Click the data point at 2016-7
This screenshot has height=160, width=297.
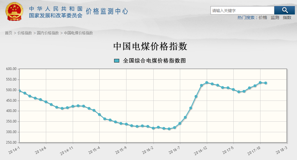tap(180, 123)
